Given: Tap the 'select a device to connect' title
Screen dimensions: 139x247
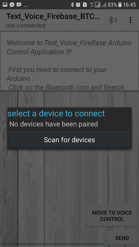Looking at the screenshot, I should (56, 113).
